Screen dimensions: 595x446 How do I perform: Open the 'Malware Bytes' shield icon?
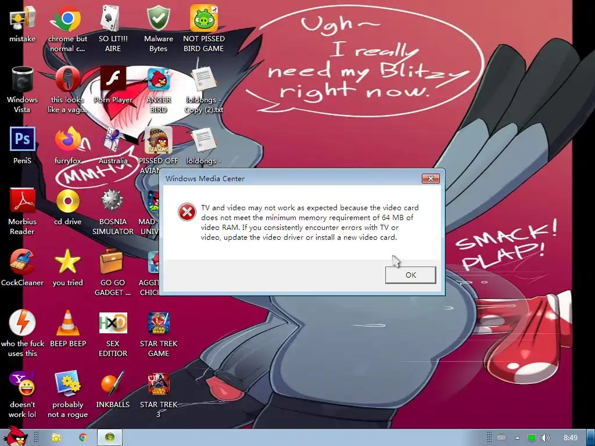158,18
